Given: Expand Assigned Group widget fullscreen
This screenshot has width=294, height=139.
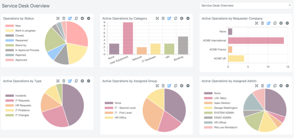Looking at the screenshot, I should click(x=157, y=86).
